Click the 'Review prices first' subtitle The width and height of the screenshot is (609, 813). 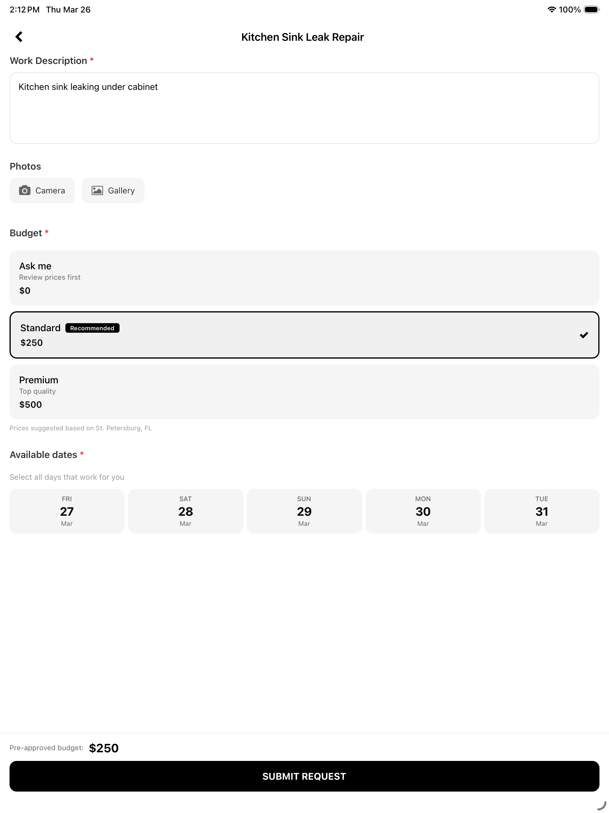click(50, 277)
